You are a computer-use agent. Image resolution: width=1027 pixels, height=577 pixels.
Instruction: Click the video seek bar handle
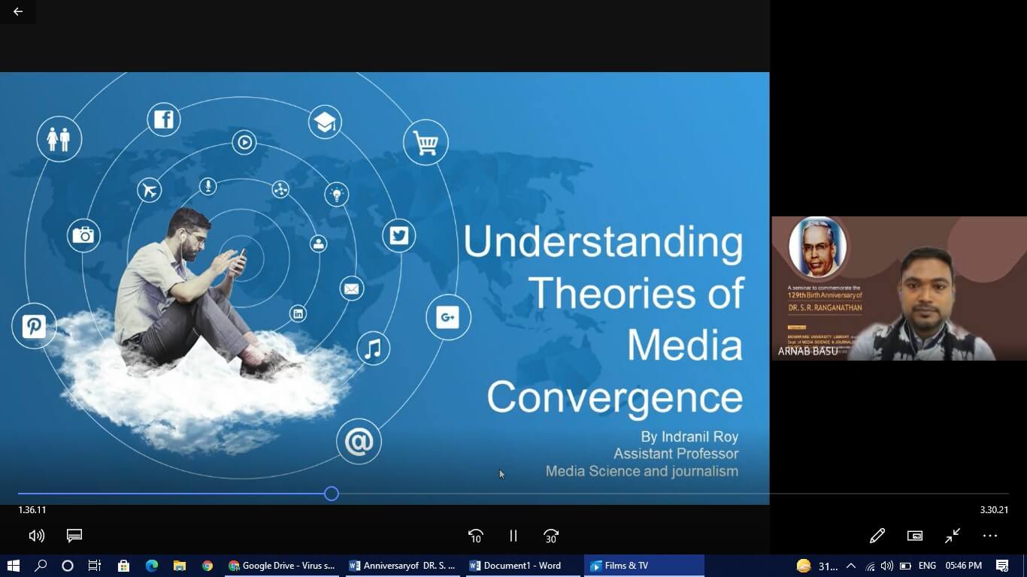pos(332,494)
